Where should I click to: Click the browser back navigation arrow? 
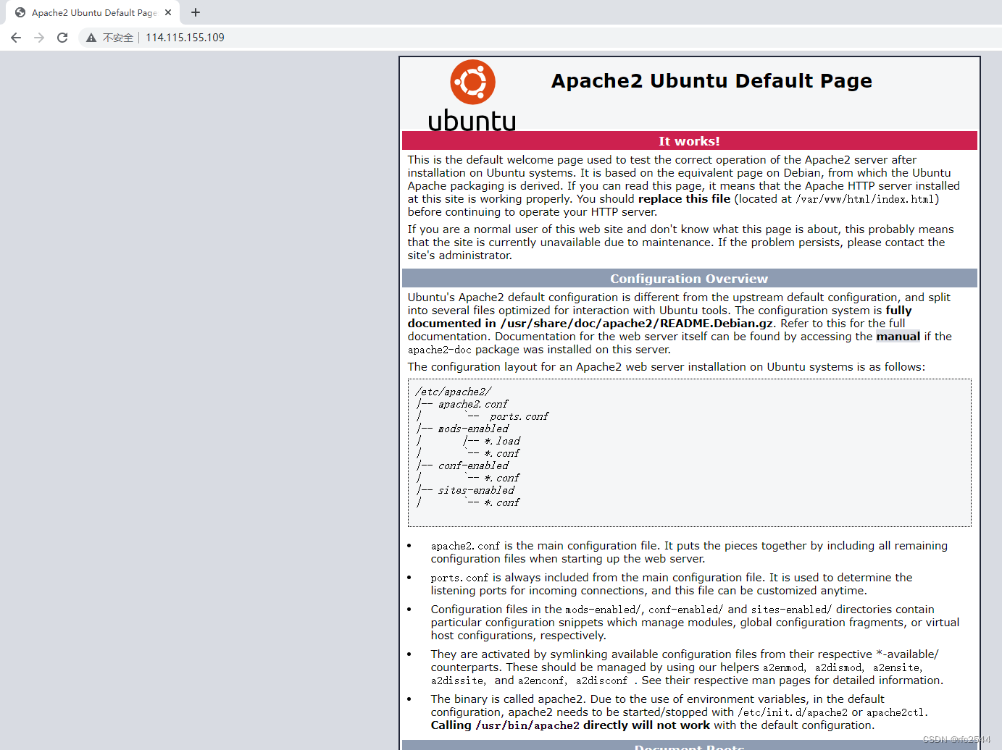tap(16, 37)
